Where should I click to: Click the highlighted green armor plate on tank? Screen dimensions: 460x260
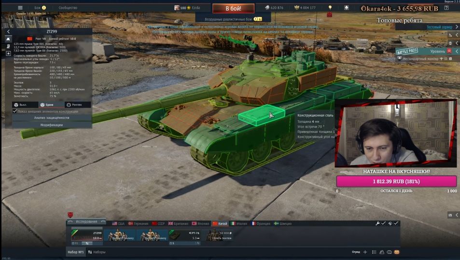(x=261, y=116)
